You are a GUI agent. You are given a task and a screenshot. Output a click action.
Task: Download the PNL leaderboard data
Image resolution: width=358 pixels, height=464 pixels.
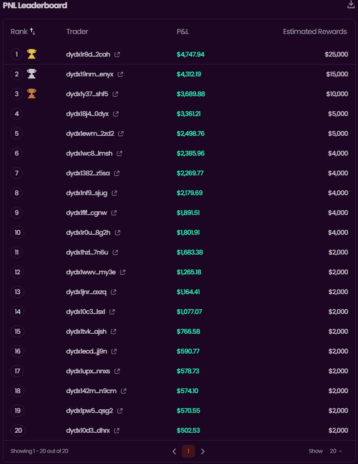(351, 5)
